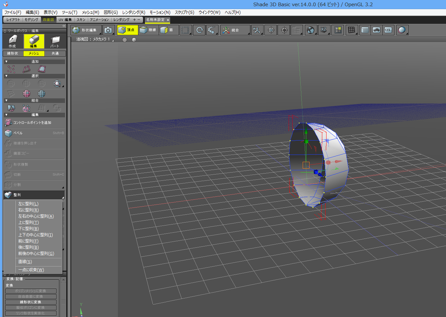The height and width of the screenshot is (317, 446).
Task: Switch toolbox to 線形状 mode
Action: (13, 53)
